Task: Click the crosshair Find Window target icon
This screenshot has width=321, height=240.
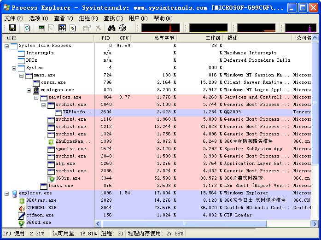Action: tap(123, 28)
